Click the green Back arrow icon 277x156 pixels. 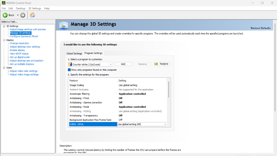coord(5,15)
